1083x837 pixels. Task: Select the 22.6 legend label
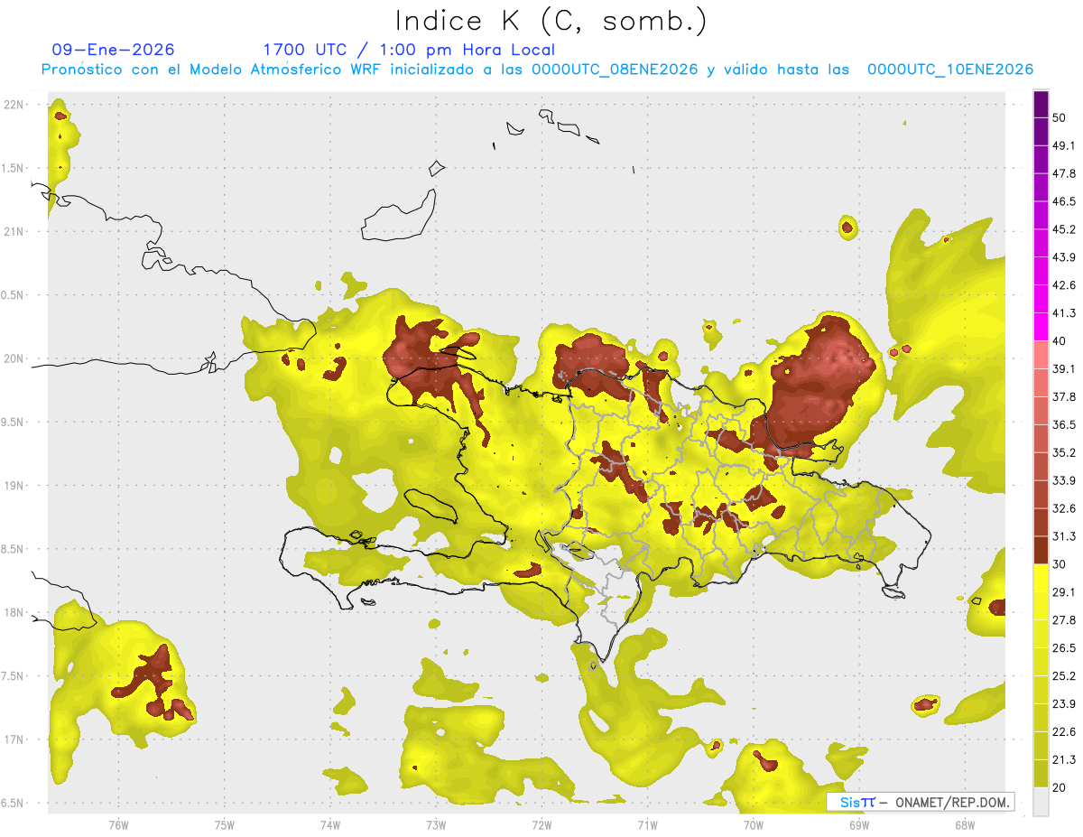1063,732
